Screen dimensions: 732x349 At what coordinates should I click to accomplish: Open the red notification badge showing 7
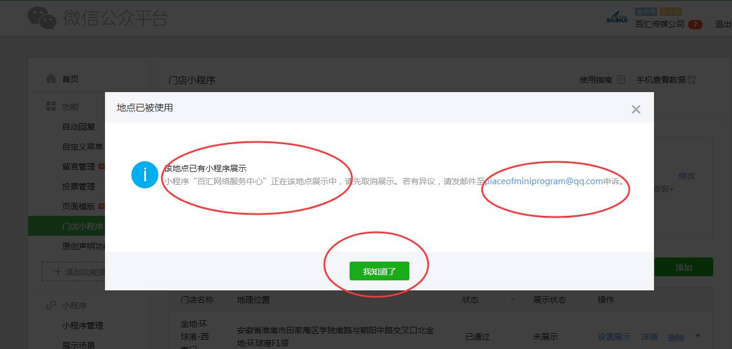(x=695, y=25)
